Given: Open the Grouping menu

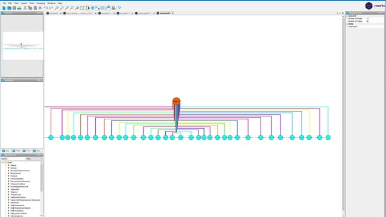Looking at the screenshot, I should (40, 3).
